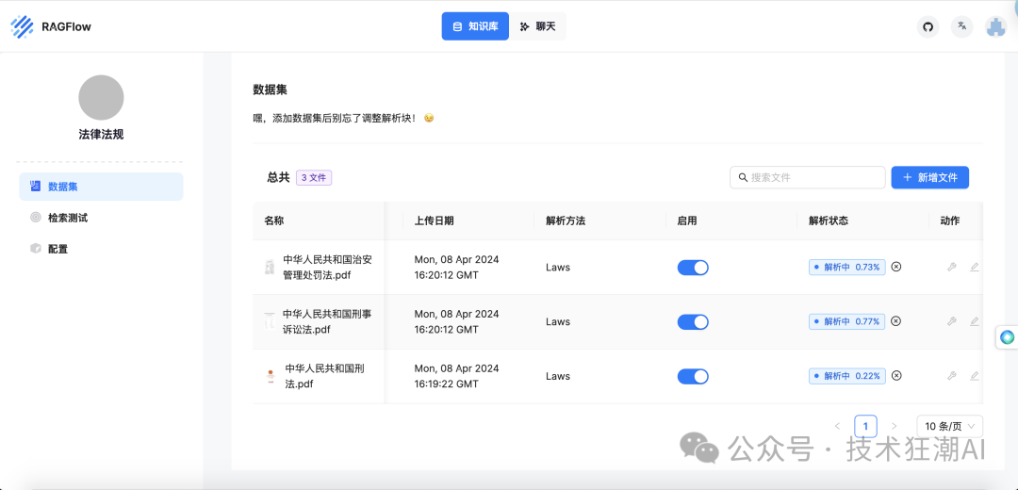This screenshot has width=1018, height=490.
Task: Cancel parsing of 治安管理处罚法.pdf
Action: click(896, 267)
